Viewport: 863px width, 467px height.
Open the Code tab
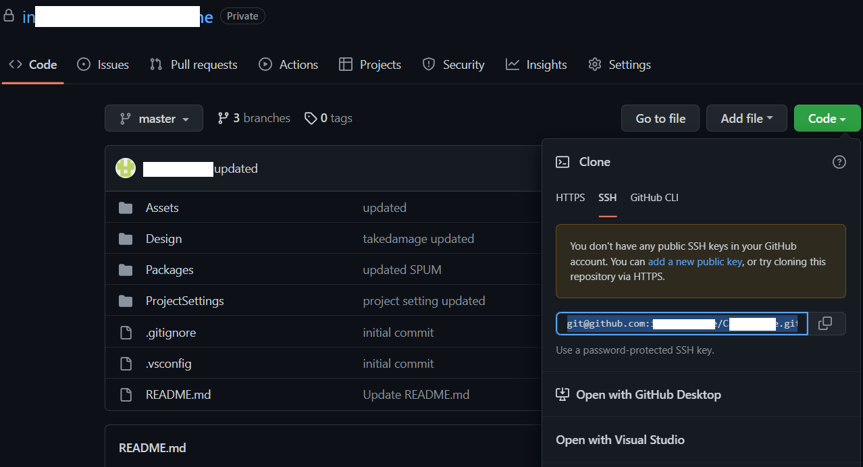click(33, 65)
